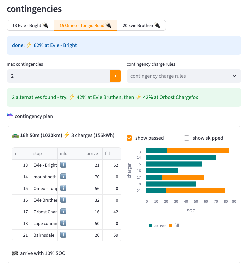Open info icon for Omeo - Tongio row

63,188
